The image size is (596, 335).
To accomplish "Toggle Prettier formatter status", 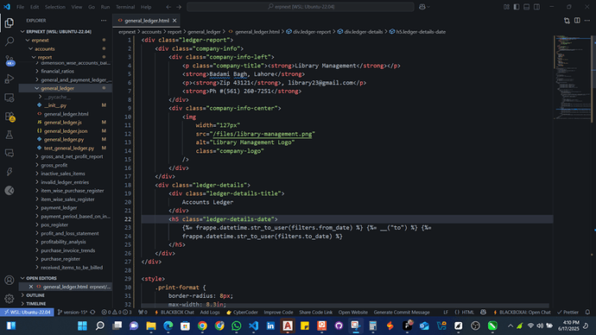I will [x=567, y=313].
